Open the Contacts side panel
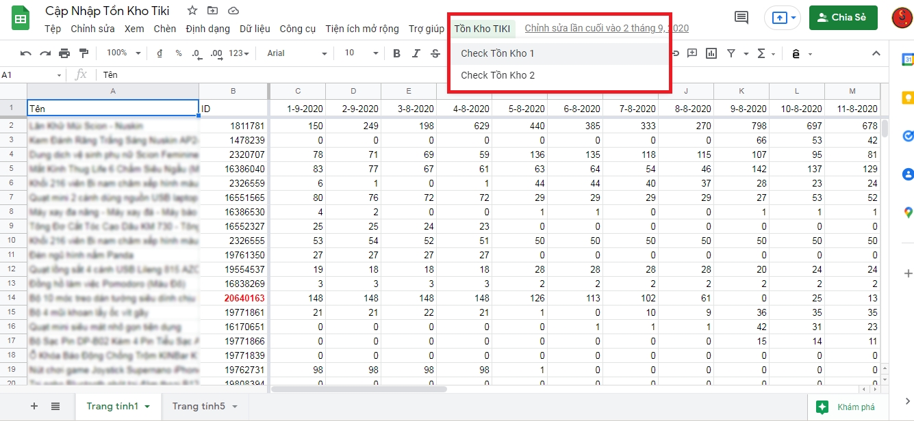Image resolution: width=914 pixels, height=421 pixels. click(x=909, y=174)
